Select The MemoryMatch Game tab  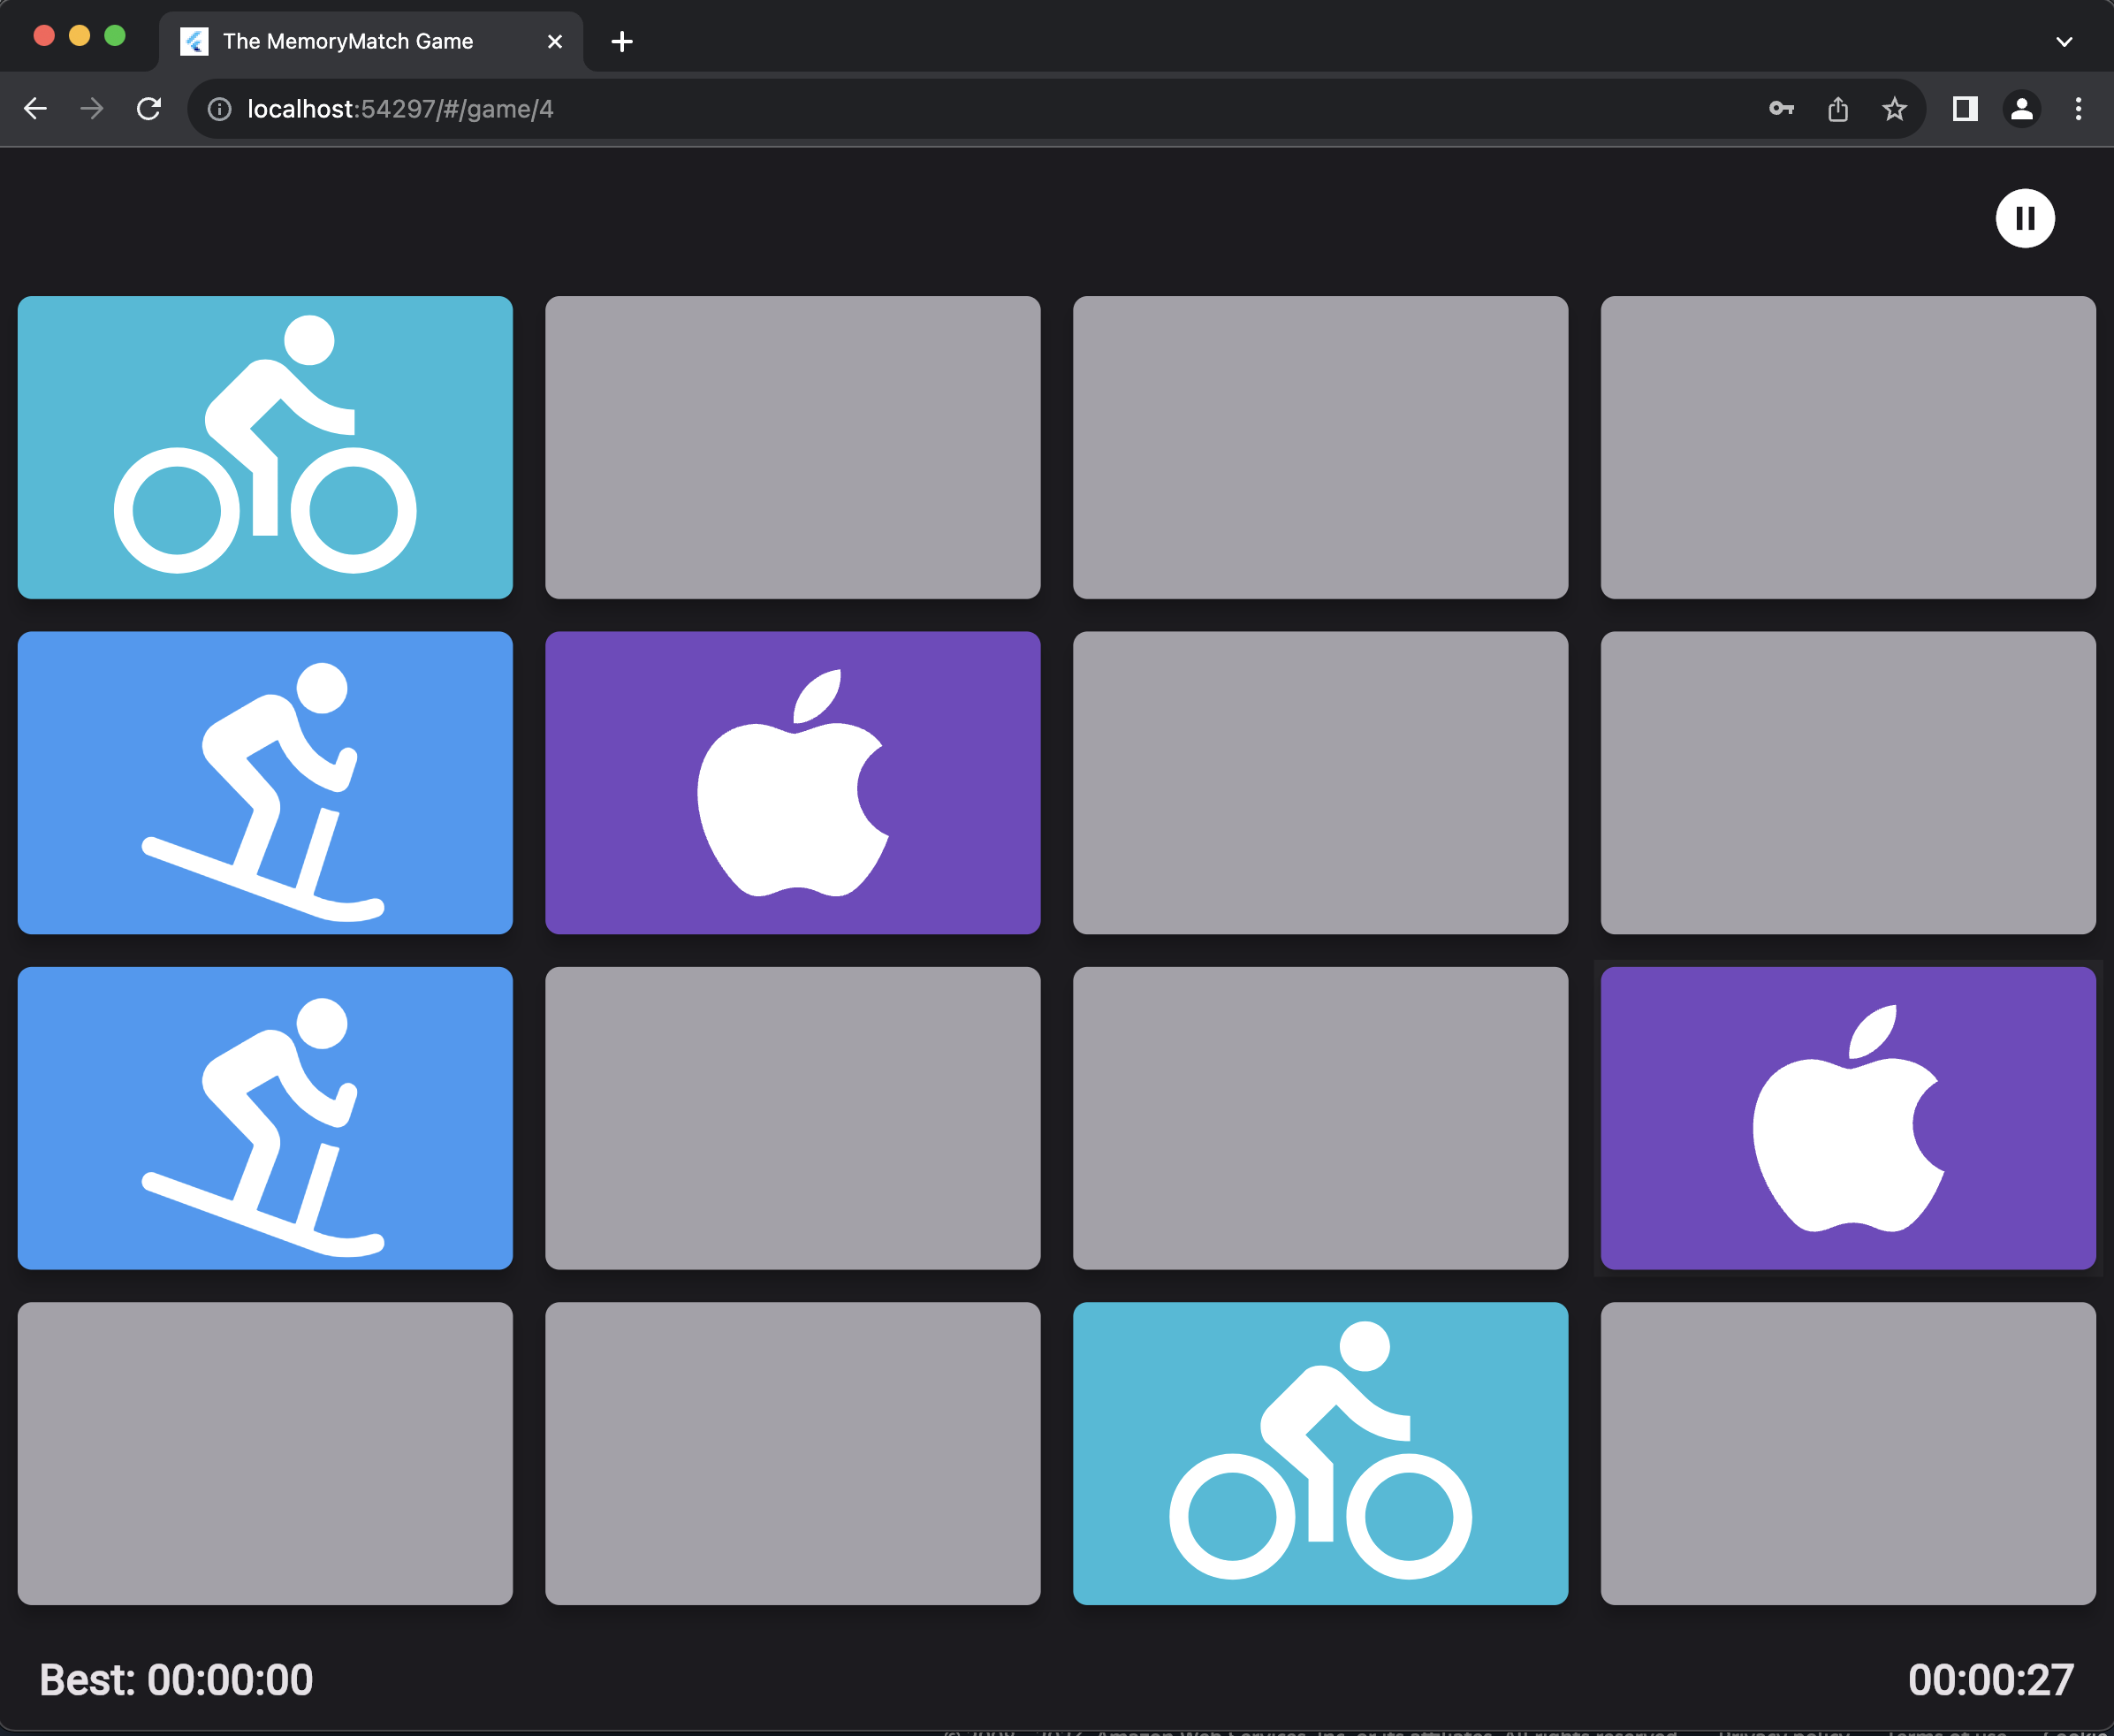coord(348,42)
